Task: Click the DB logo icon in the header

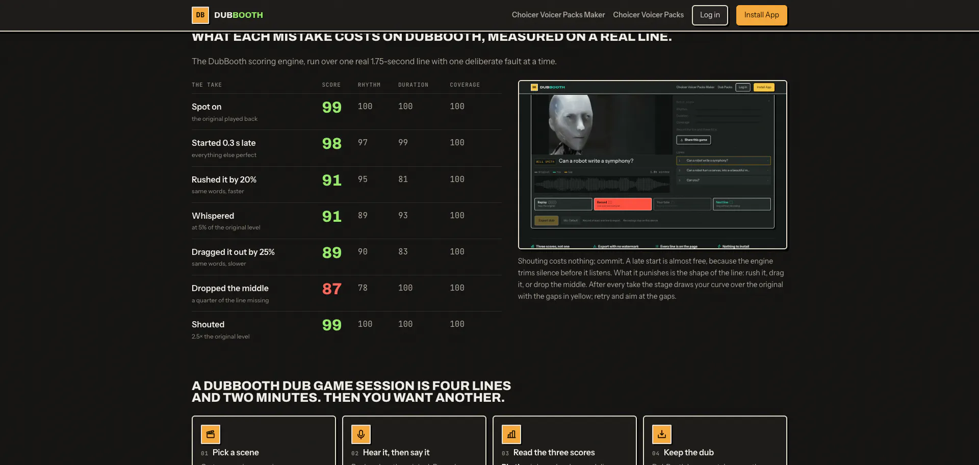Action: (200, 15)
